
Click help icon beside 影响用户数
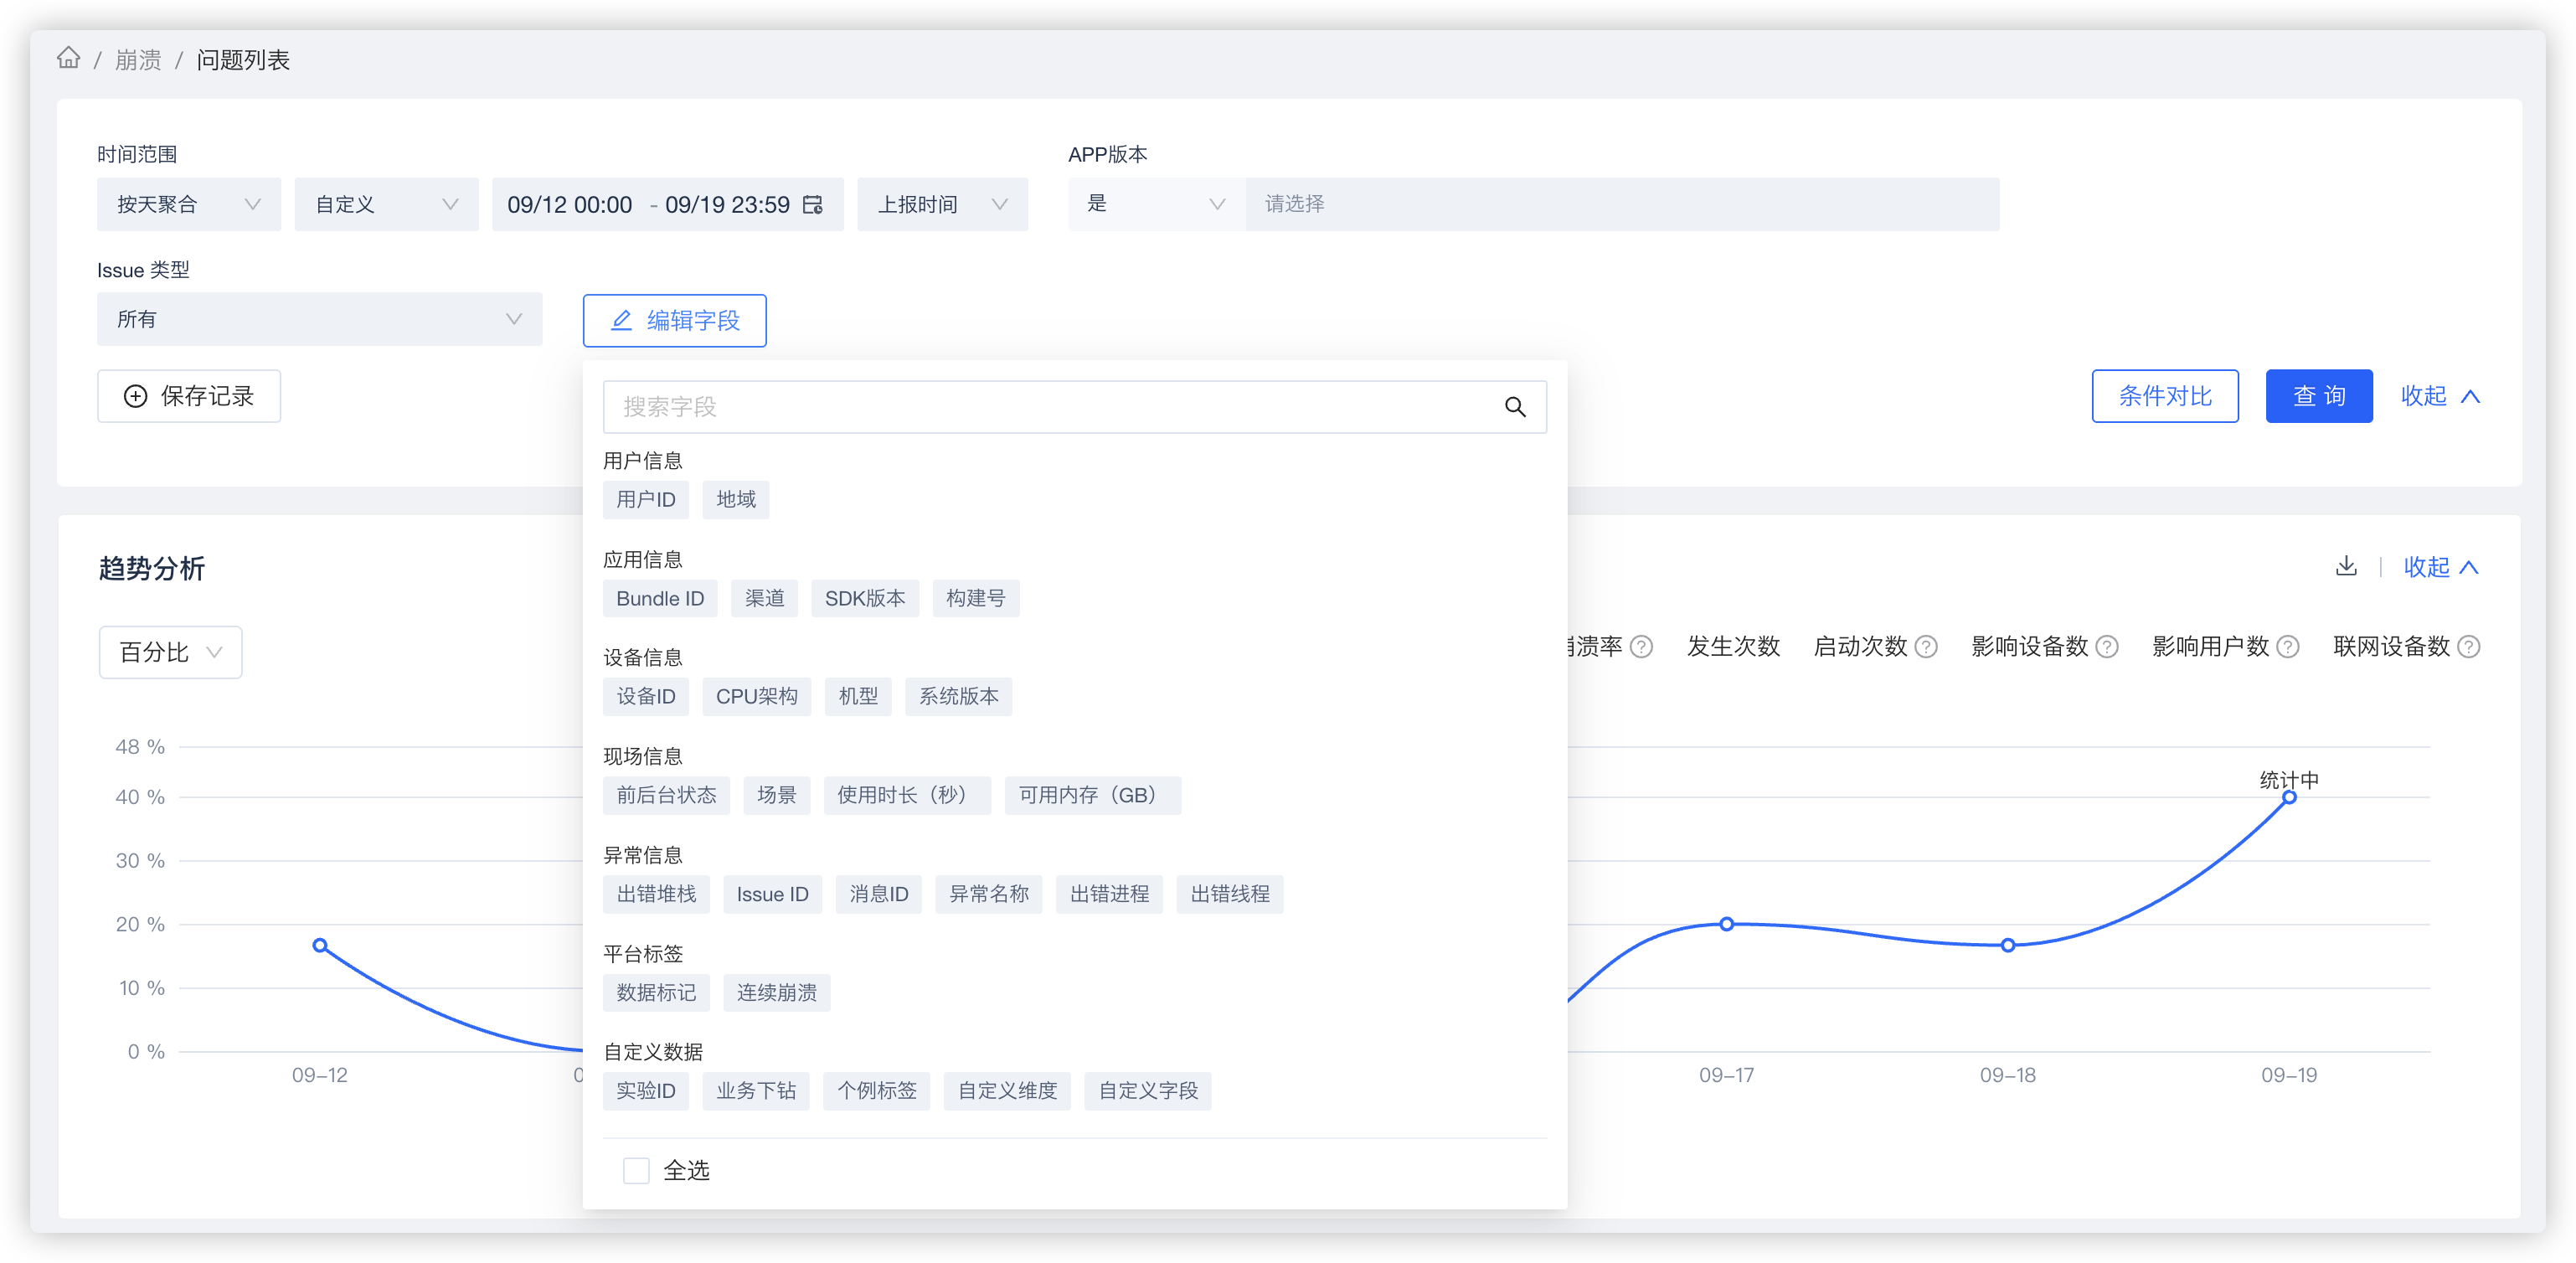(2288, 647)
